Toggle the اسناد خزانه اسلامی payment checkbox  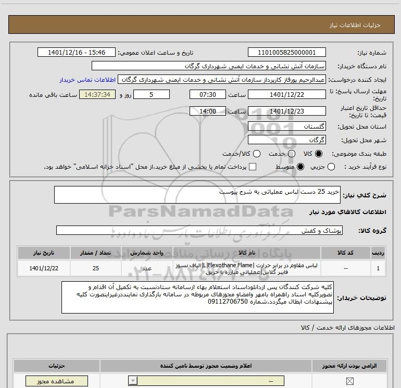point(253,167)
